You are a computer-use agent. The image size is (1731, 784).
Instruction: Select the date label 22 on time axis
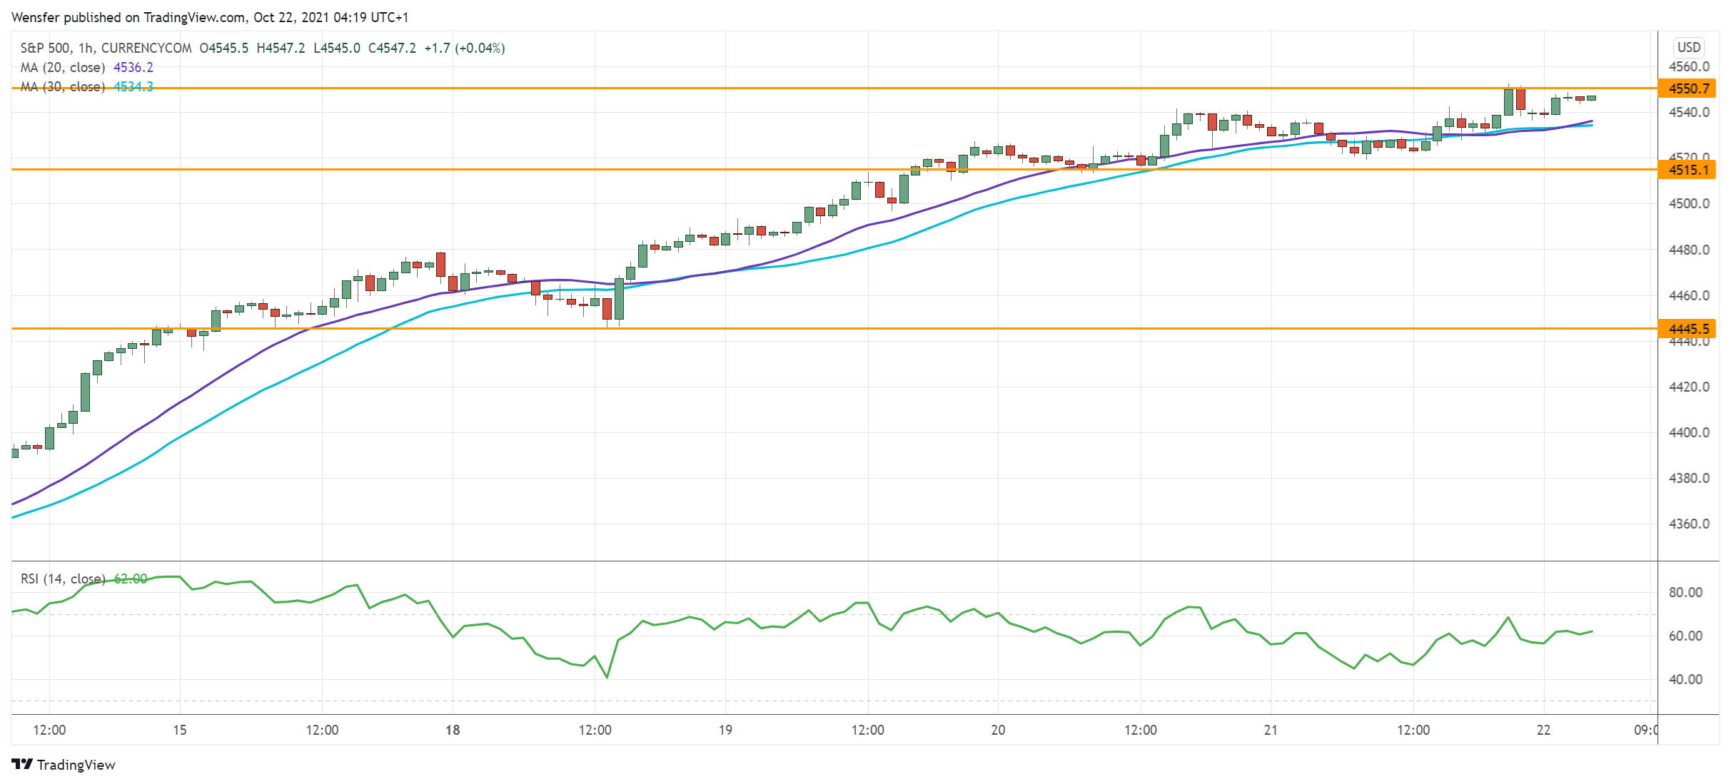pyautogui.click(x=1543, y=730)
